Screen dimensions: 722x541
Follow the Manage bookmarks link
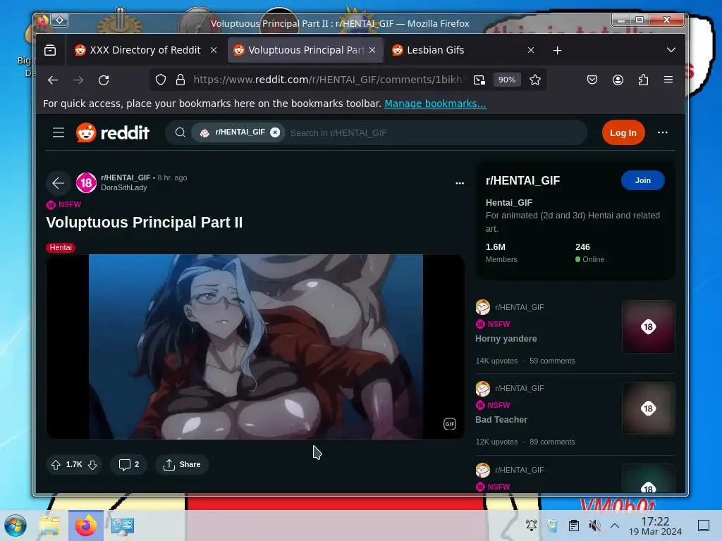tap(435, 104)
